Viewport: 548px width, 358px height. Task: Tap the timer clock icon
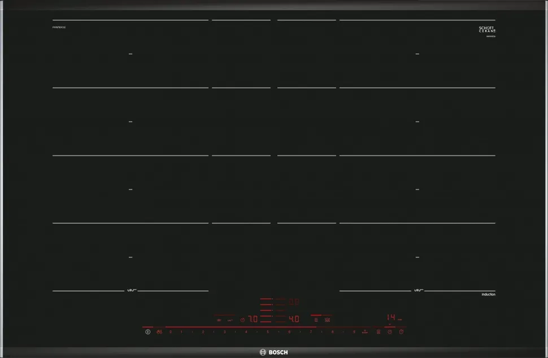click(x=389, y=332)
